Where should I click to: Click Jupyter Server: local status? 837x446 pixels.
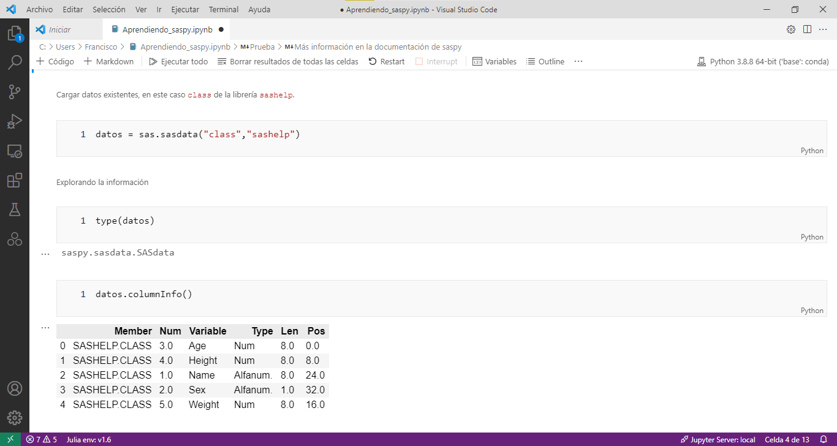[718, 439]
